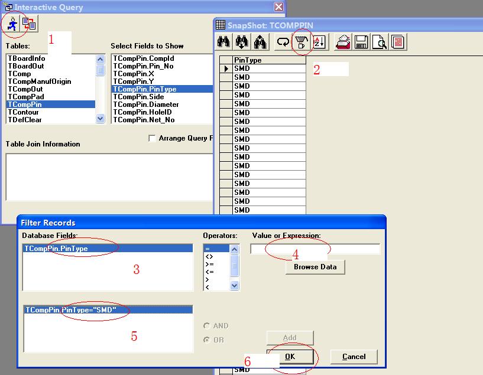
Task: Close the Interactive Query window
Action: tap(279, 6)
